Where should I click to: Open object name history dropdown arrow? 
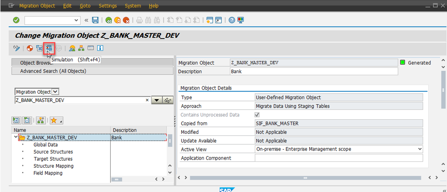point(156,100)
